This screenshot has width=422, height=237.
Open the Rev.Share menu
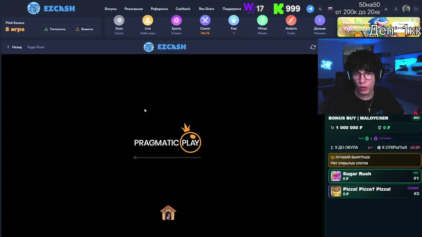206,9
